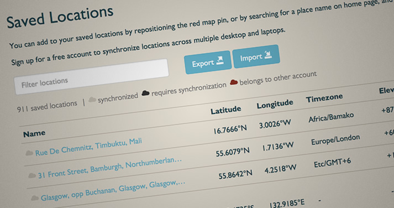Select the Europe/London timezone cell

pos(335,139)
